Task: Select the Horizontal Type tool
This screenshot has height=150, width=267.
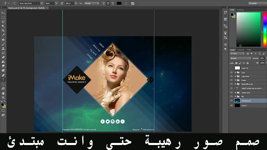Action: (x=3, y=80)
